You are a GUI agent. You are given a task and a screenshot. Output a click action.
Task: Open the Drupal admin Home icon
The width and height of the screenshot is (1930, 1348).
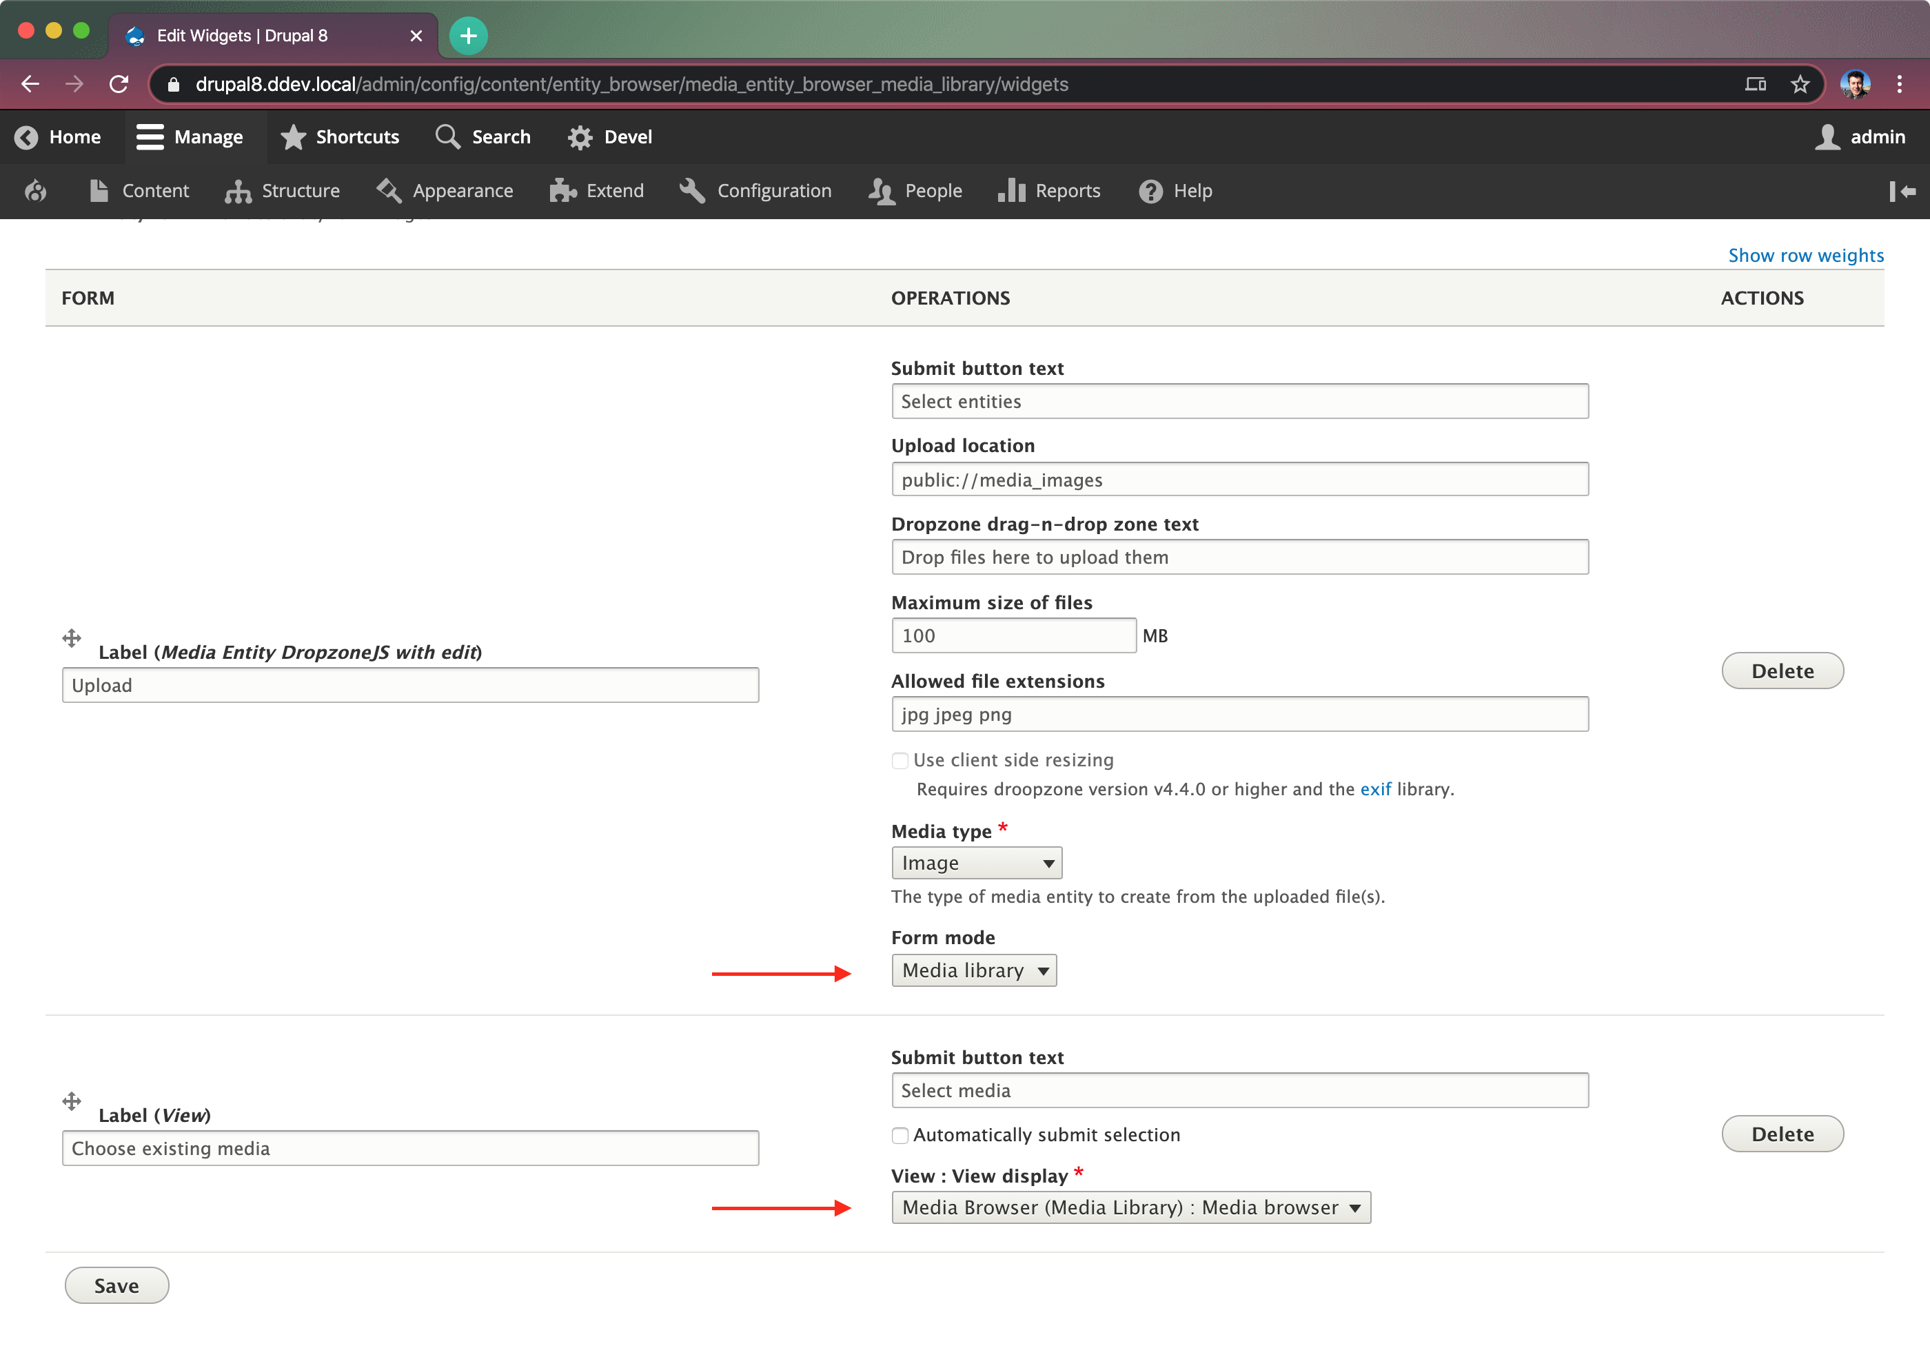click(28, 137)
